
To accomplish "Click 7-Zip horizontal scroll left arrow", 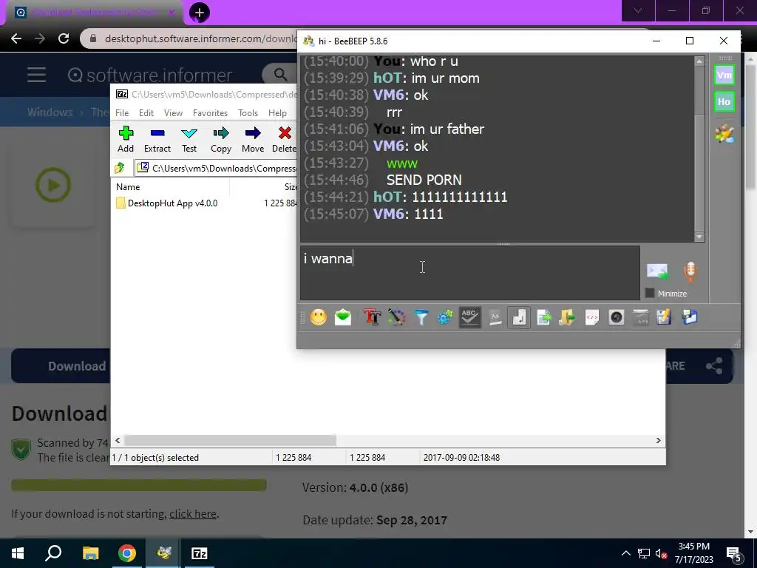I will click(x=118, y=441).
